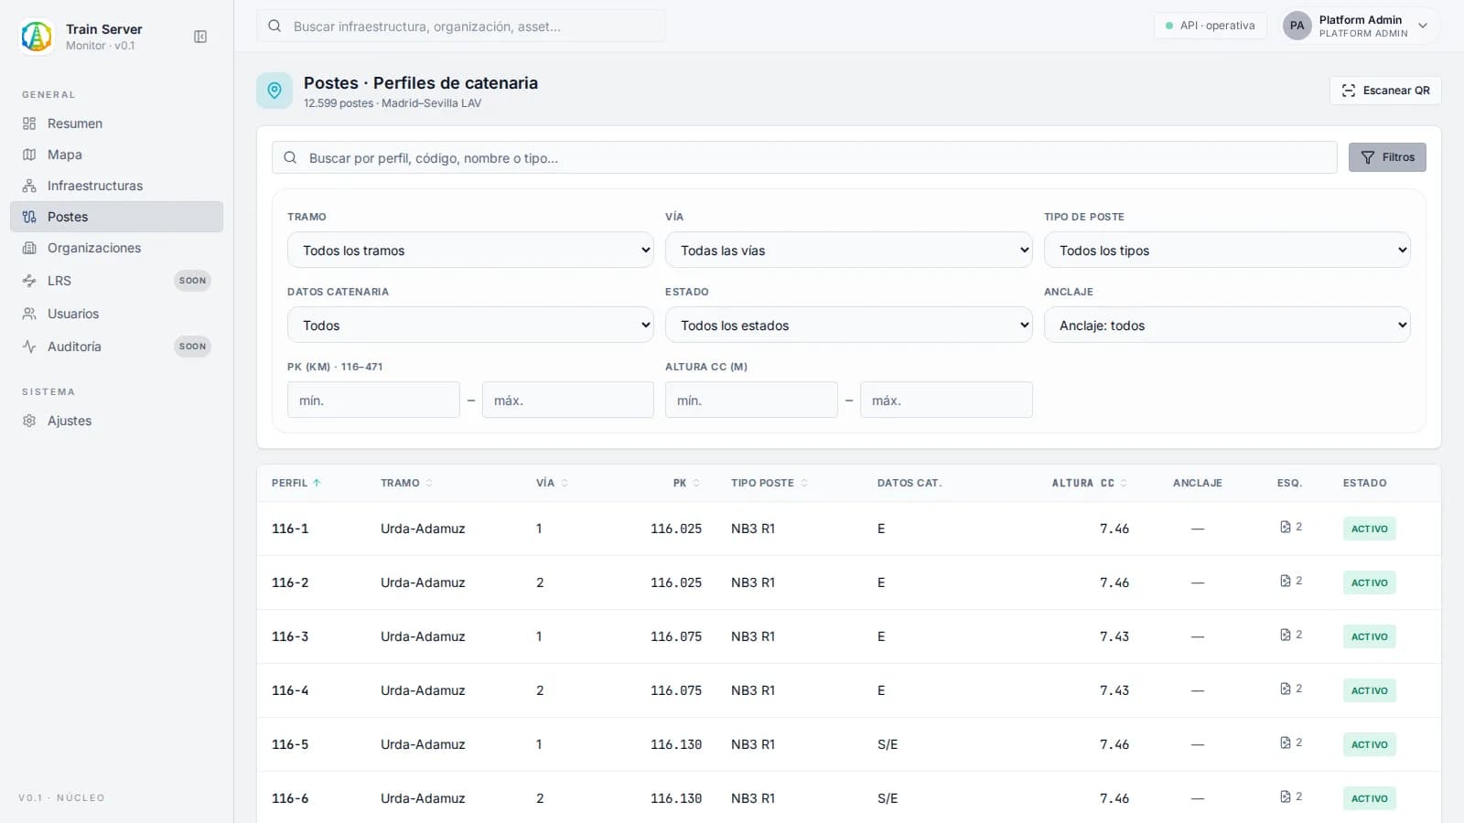Click the Mapa sidebar icon

click(29, 155)
